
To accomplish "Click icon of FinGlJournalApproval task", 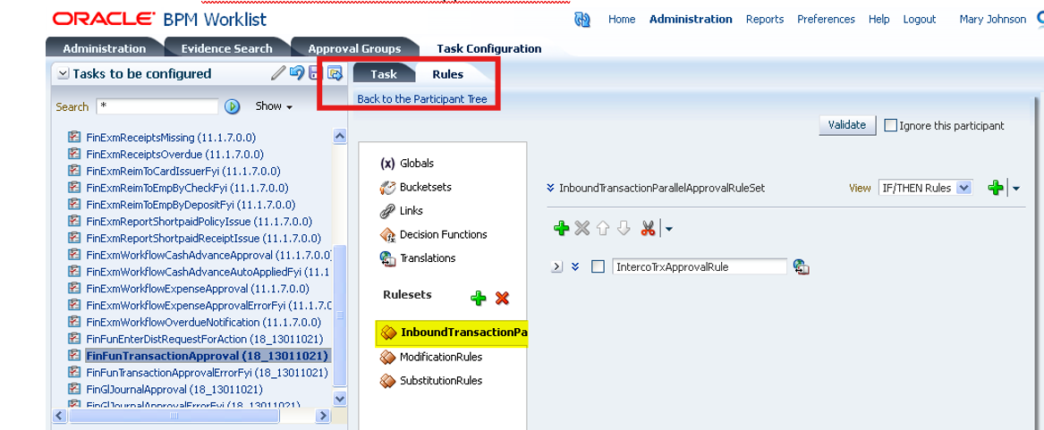I will click(74, 389).
